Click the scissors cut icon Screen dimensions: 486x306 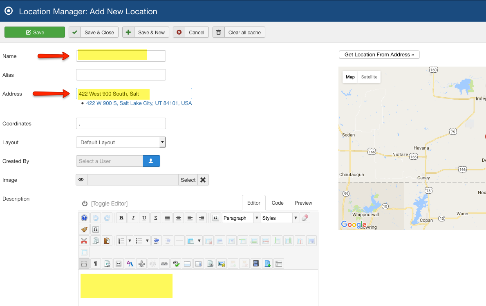click(84, 241)
